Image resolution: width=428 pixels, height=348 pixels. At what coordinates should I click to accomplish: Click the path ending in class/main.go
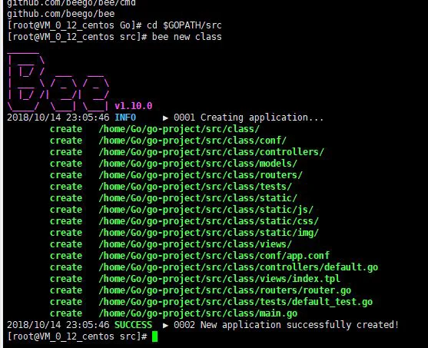tap(198, 313)
